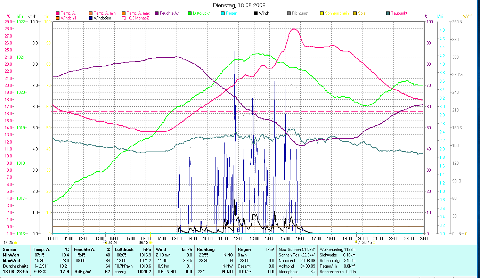Select the black Wind legend marker
The width and height of the screenshot is (480, 278).
coord(256,13)
